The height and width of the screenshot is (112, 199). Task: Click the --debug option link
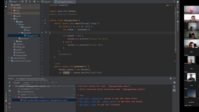[x=109, y=102]
